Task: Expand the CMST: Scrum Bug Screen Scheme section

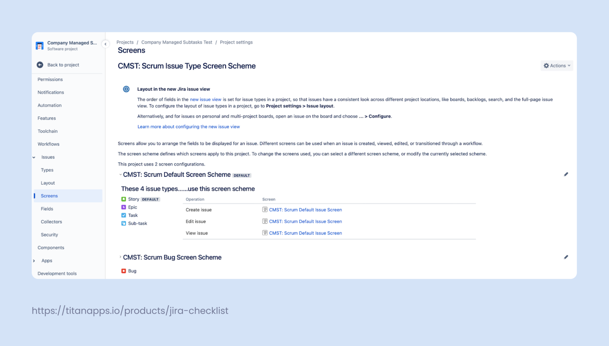Action: [120, 257]
